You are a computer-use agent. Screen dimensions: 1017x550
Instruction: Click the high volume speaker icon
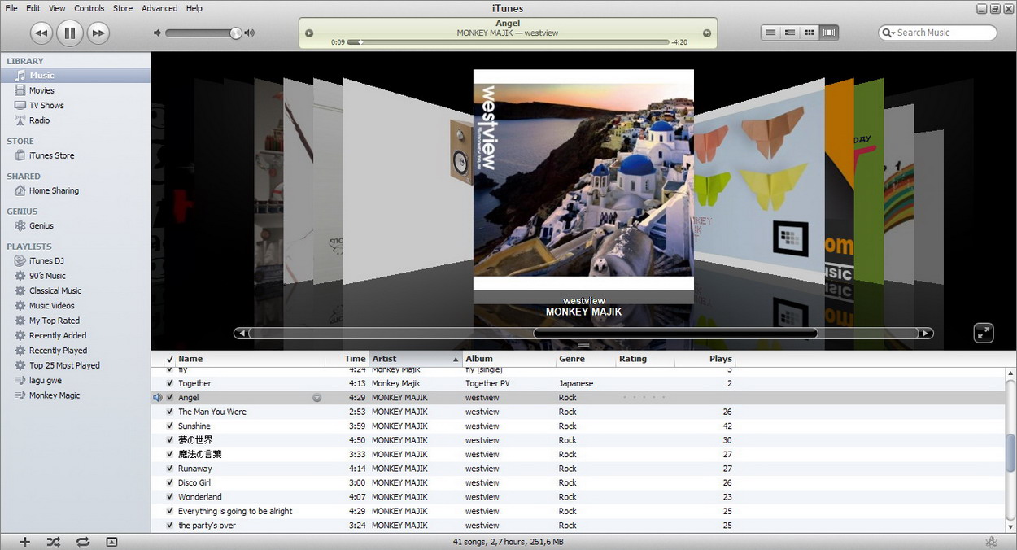(249, 33)
